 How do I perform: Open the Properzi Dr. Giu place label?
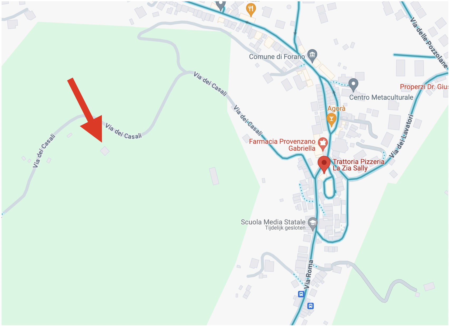[x=424, y=87]
